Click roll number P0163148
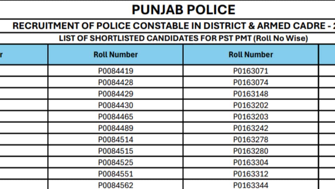 pos(251,94)
